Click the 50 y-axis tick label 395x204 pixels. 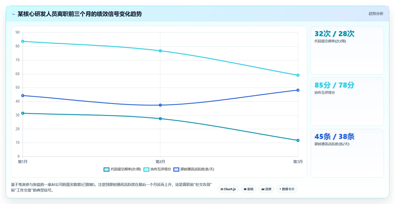pos(18,88)
